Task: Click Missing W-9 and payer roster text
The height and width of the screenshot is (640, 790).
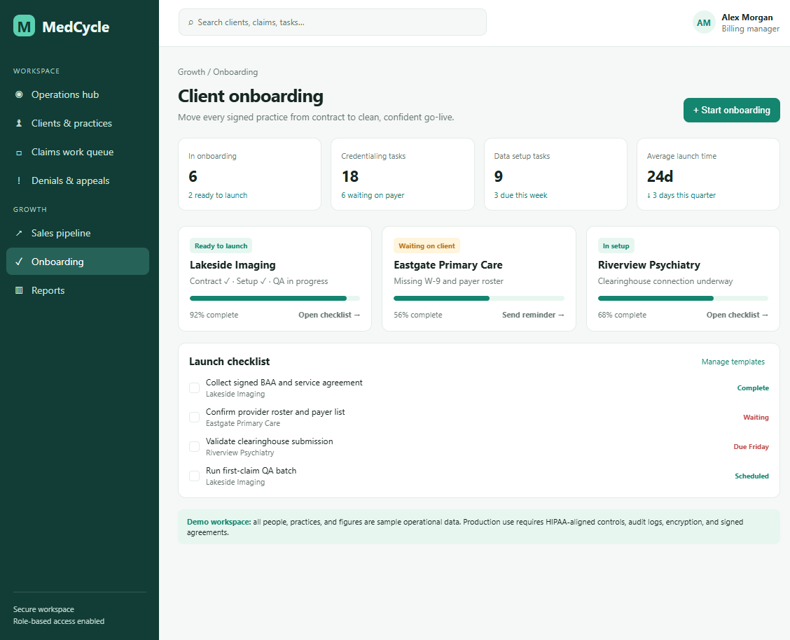Action: coord(448,281)
